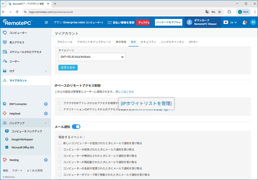Click the Google Workspace G icon

click(x=7, y=139)
